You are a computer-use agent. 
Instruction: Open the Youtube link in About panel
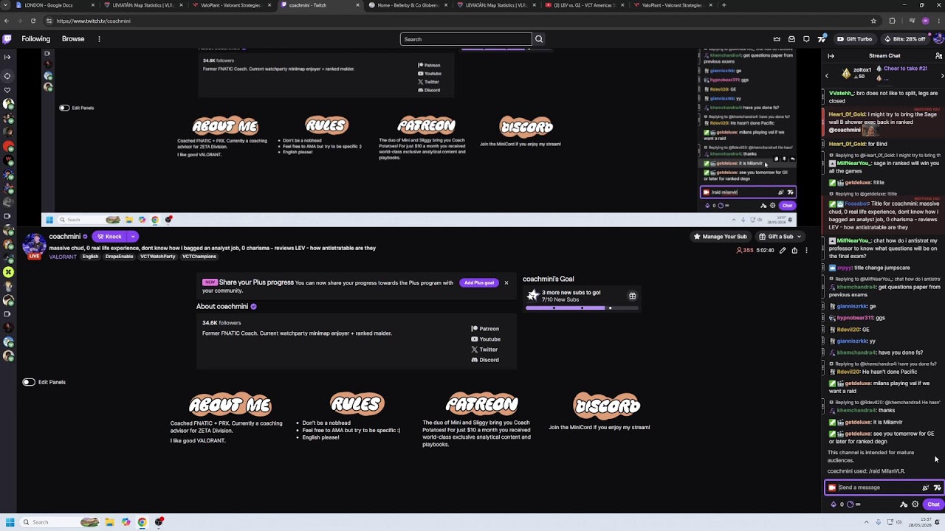(x=486, y=339)
